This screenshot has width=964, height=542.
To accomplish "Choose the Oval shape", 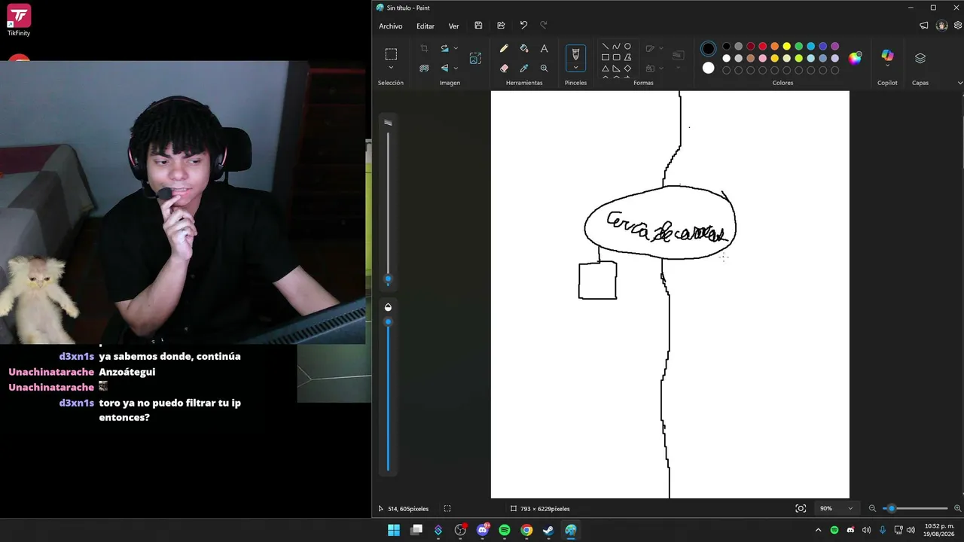I will tap(627, 47).
